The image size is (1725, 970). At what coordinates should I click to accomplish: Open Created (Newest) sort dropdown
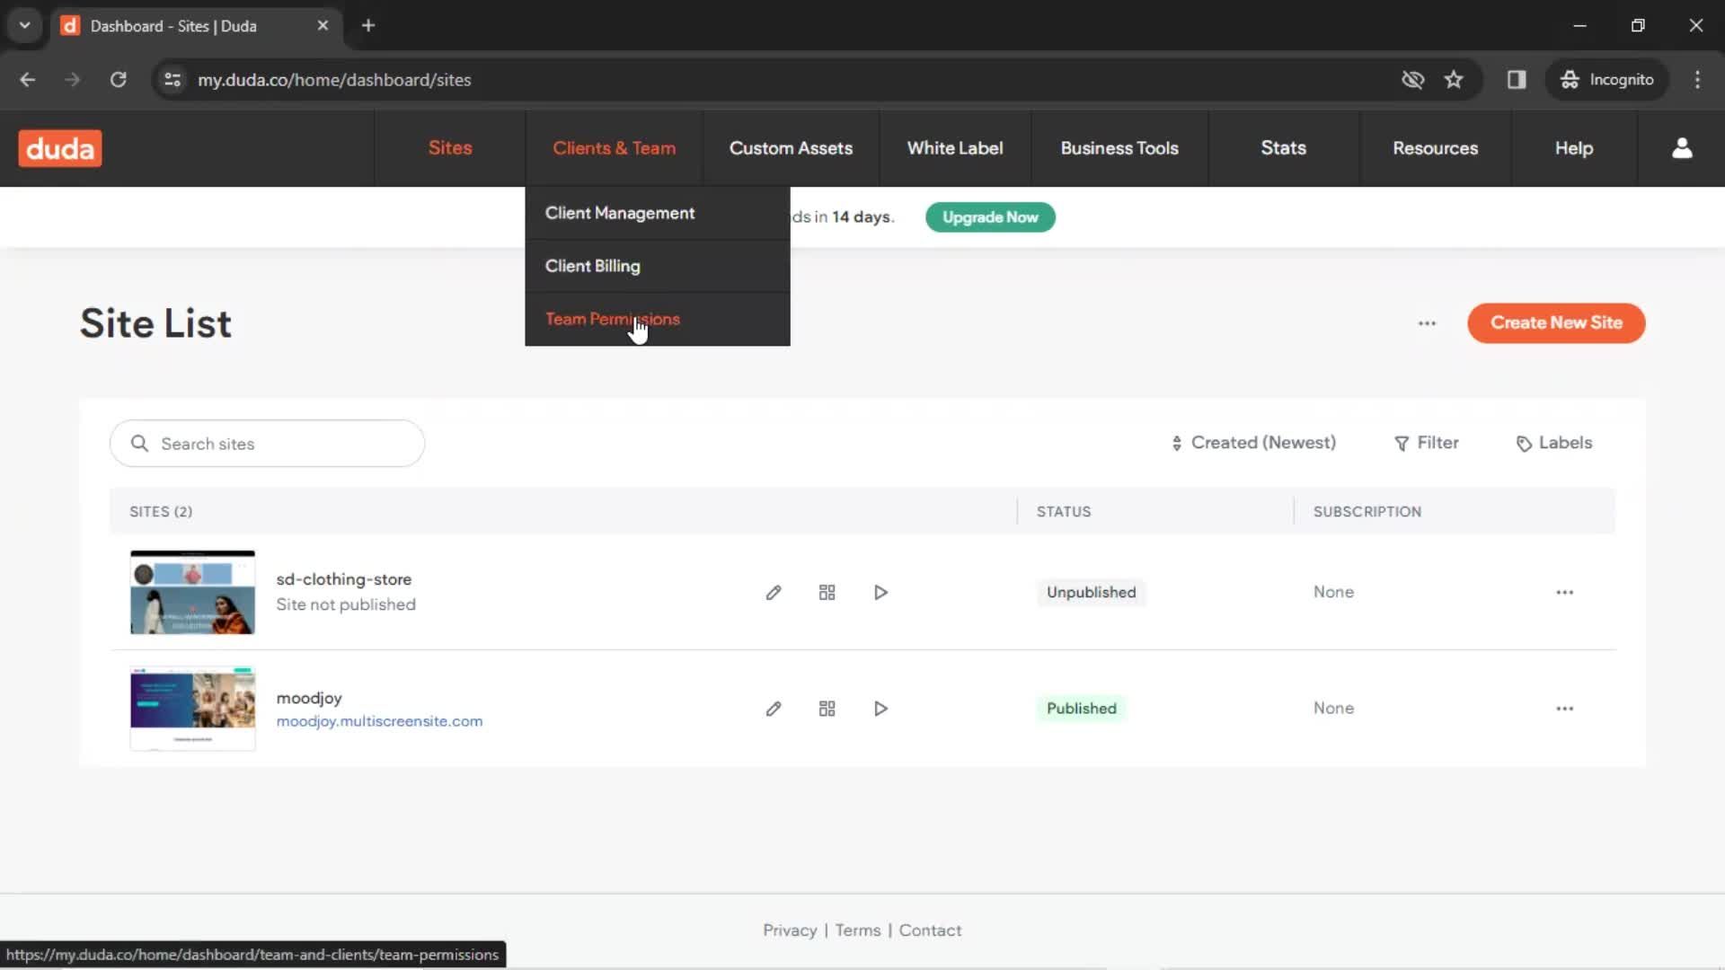[x=1253, y=443]
